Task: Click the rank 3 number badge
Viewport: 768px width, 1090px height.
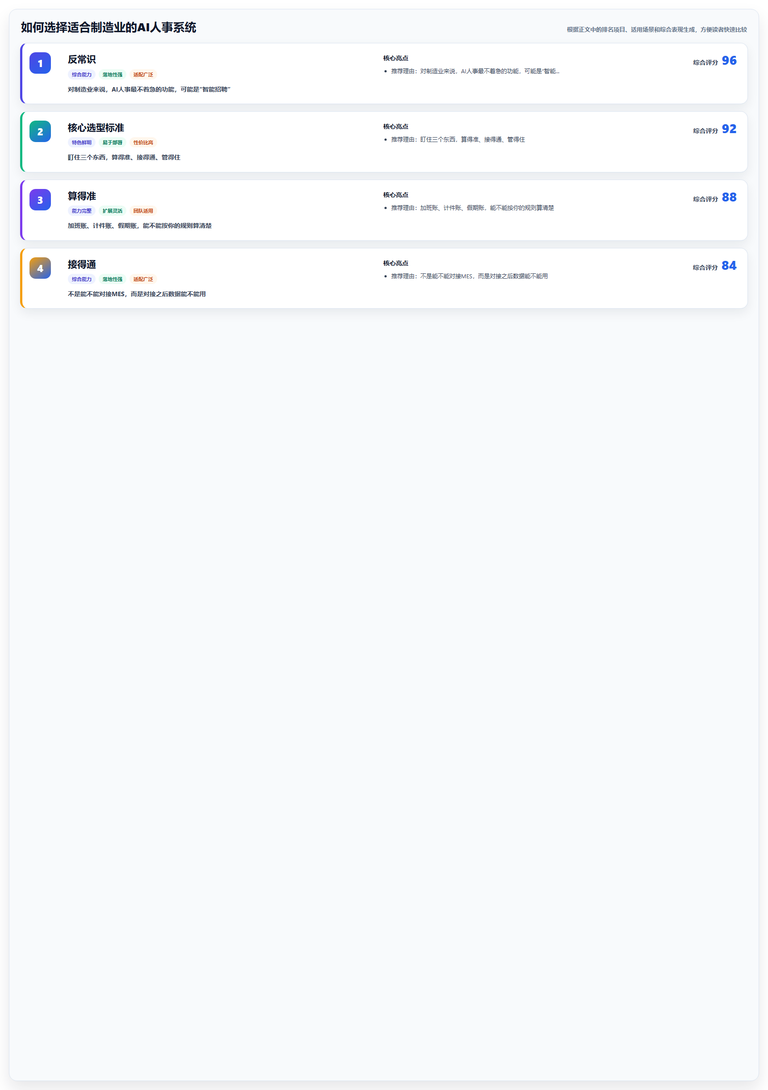Action: (40, 200)
